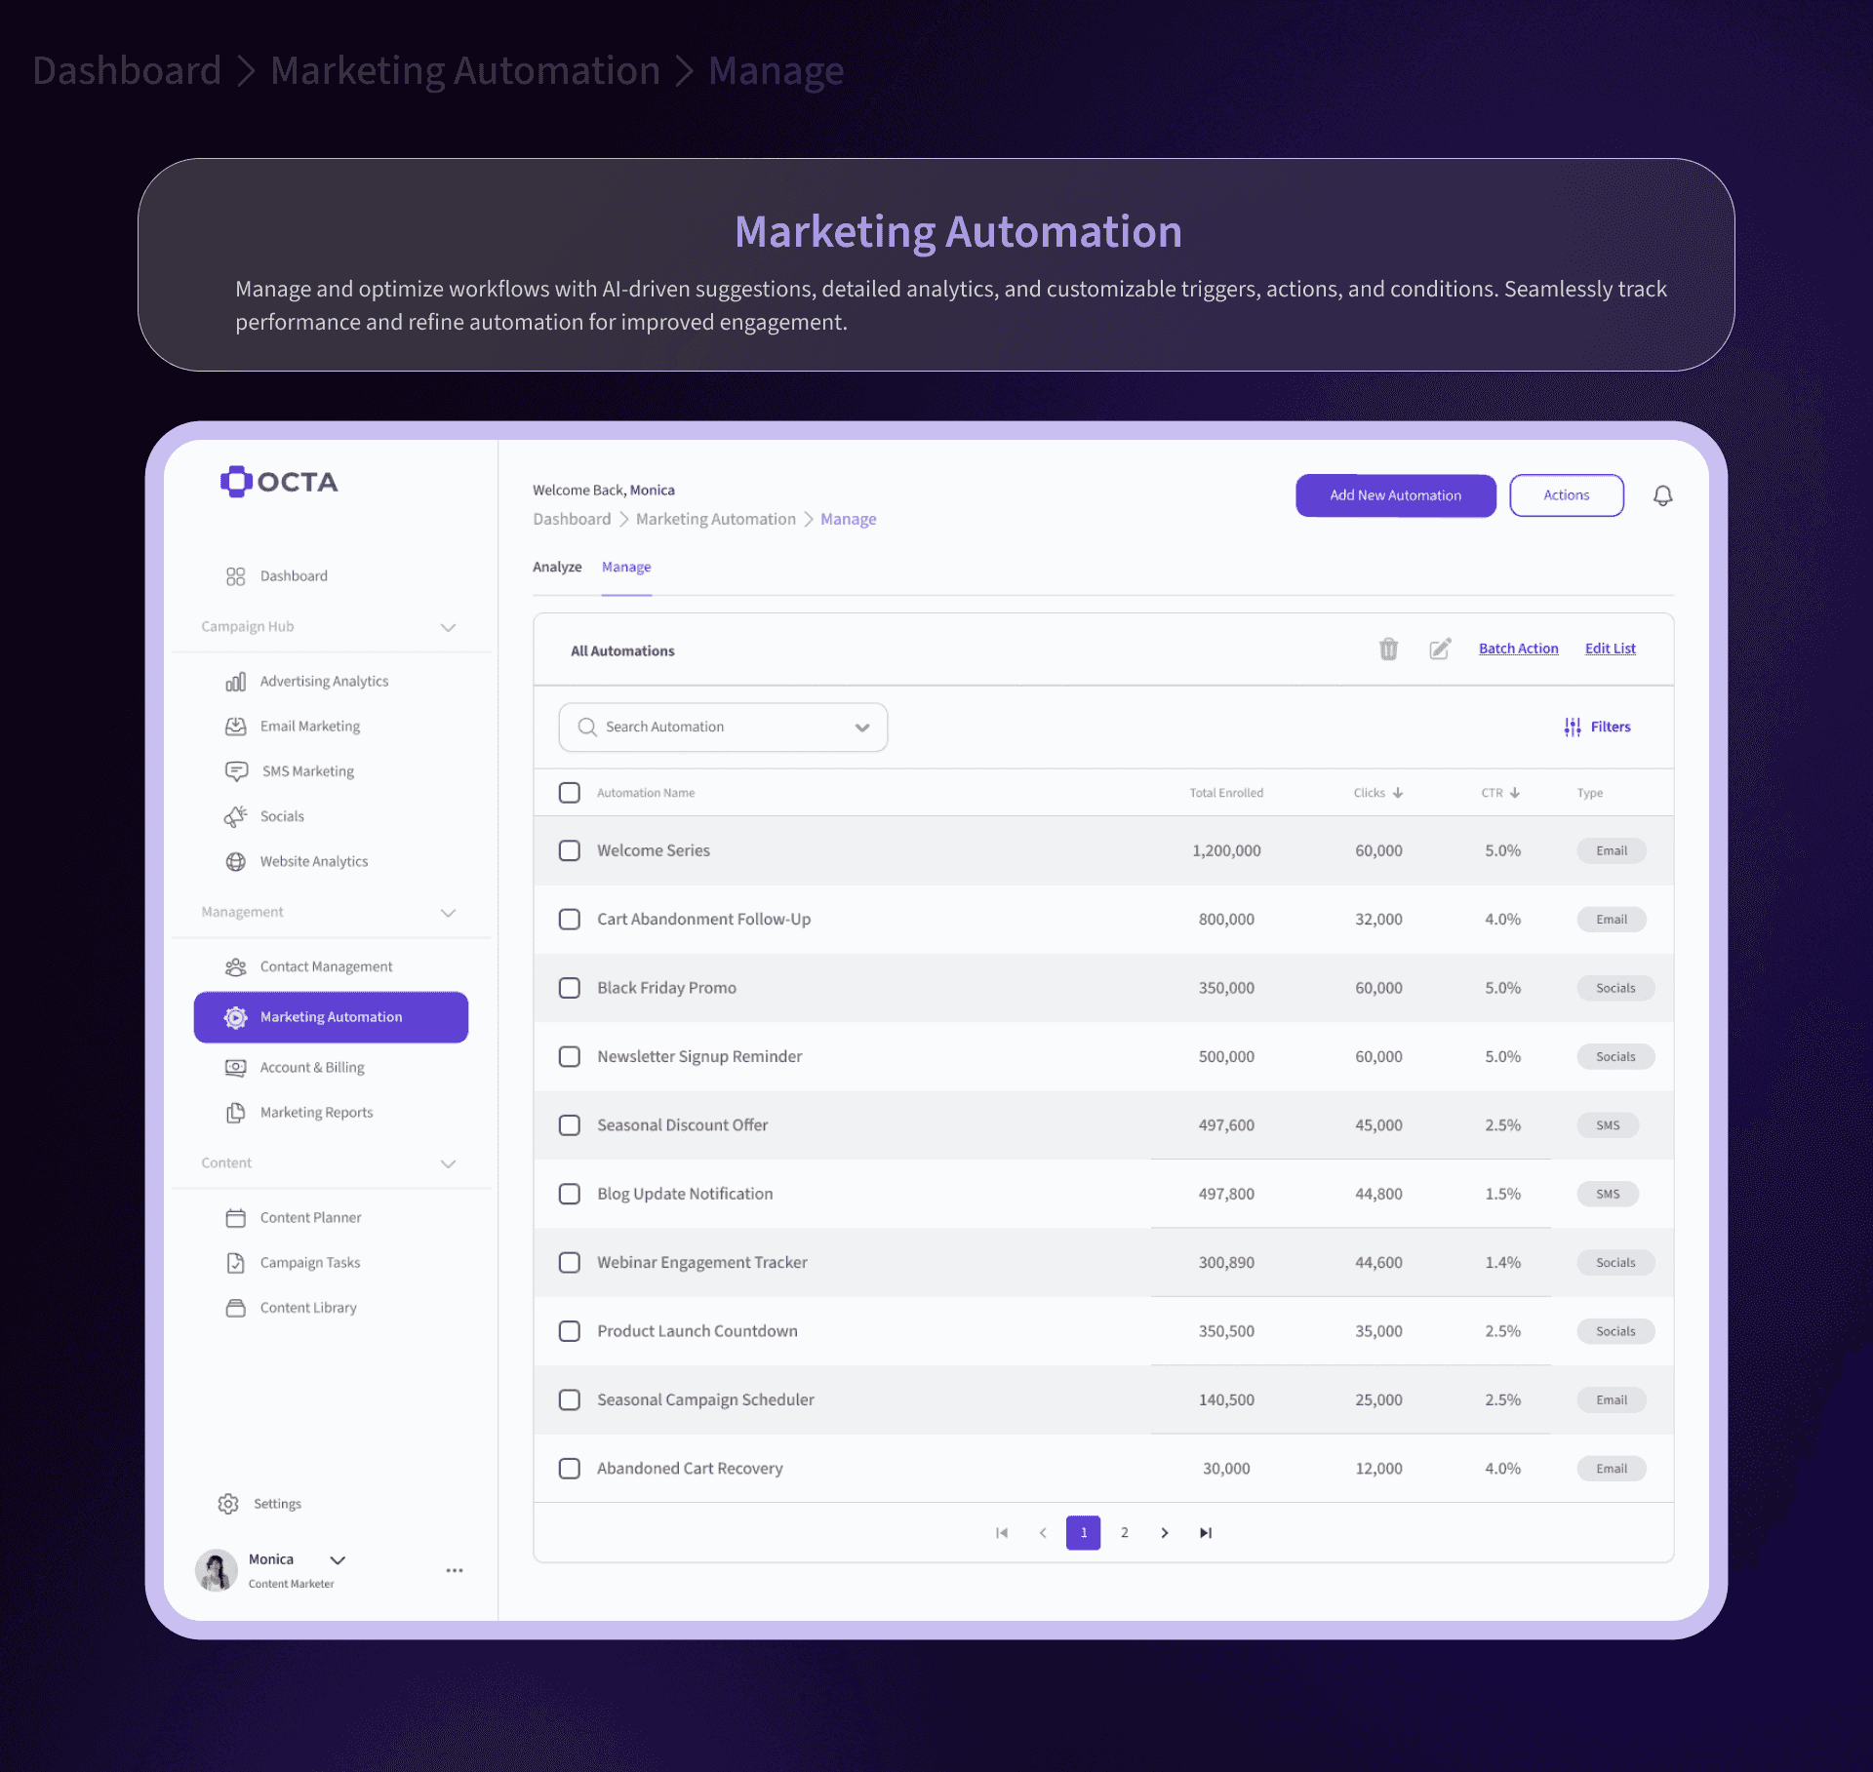
Task: Jump to the last page arrow
Action: tap(1206, 1532)
